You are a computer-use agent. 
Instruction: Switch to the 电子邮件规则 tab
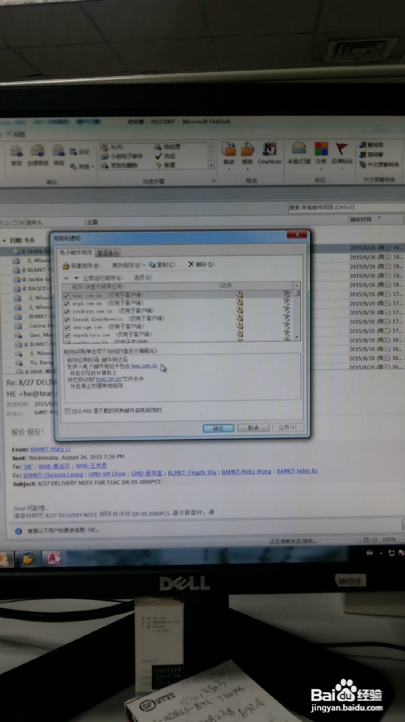[x=75, y=252]
